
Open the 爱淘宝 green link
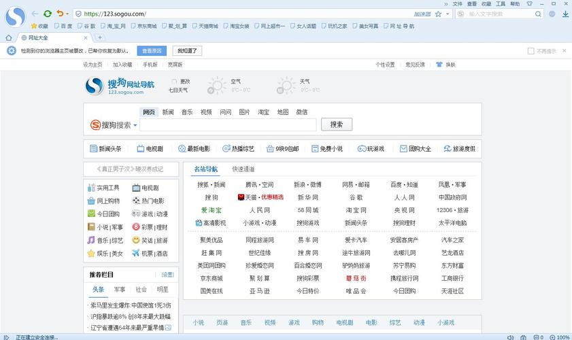click(212, 210)
